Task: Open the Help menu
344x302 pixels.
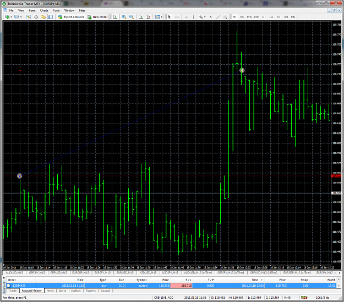Action: tap(82, 10)
